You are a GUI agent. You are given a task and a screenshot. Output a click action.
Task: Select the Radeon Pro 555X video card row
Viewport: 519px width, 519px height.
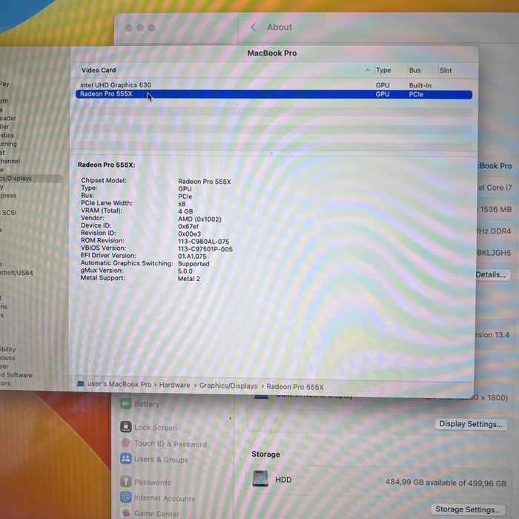click(274, 94)
